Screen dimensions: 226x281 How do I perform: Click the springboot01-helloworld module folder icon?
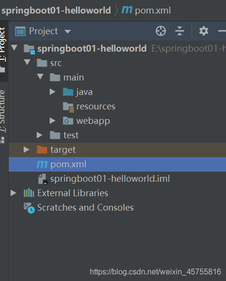click(x=29, y=49)
